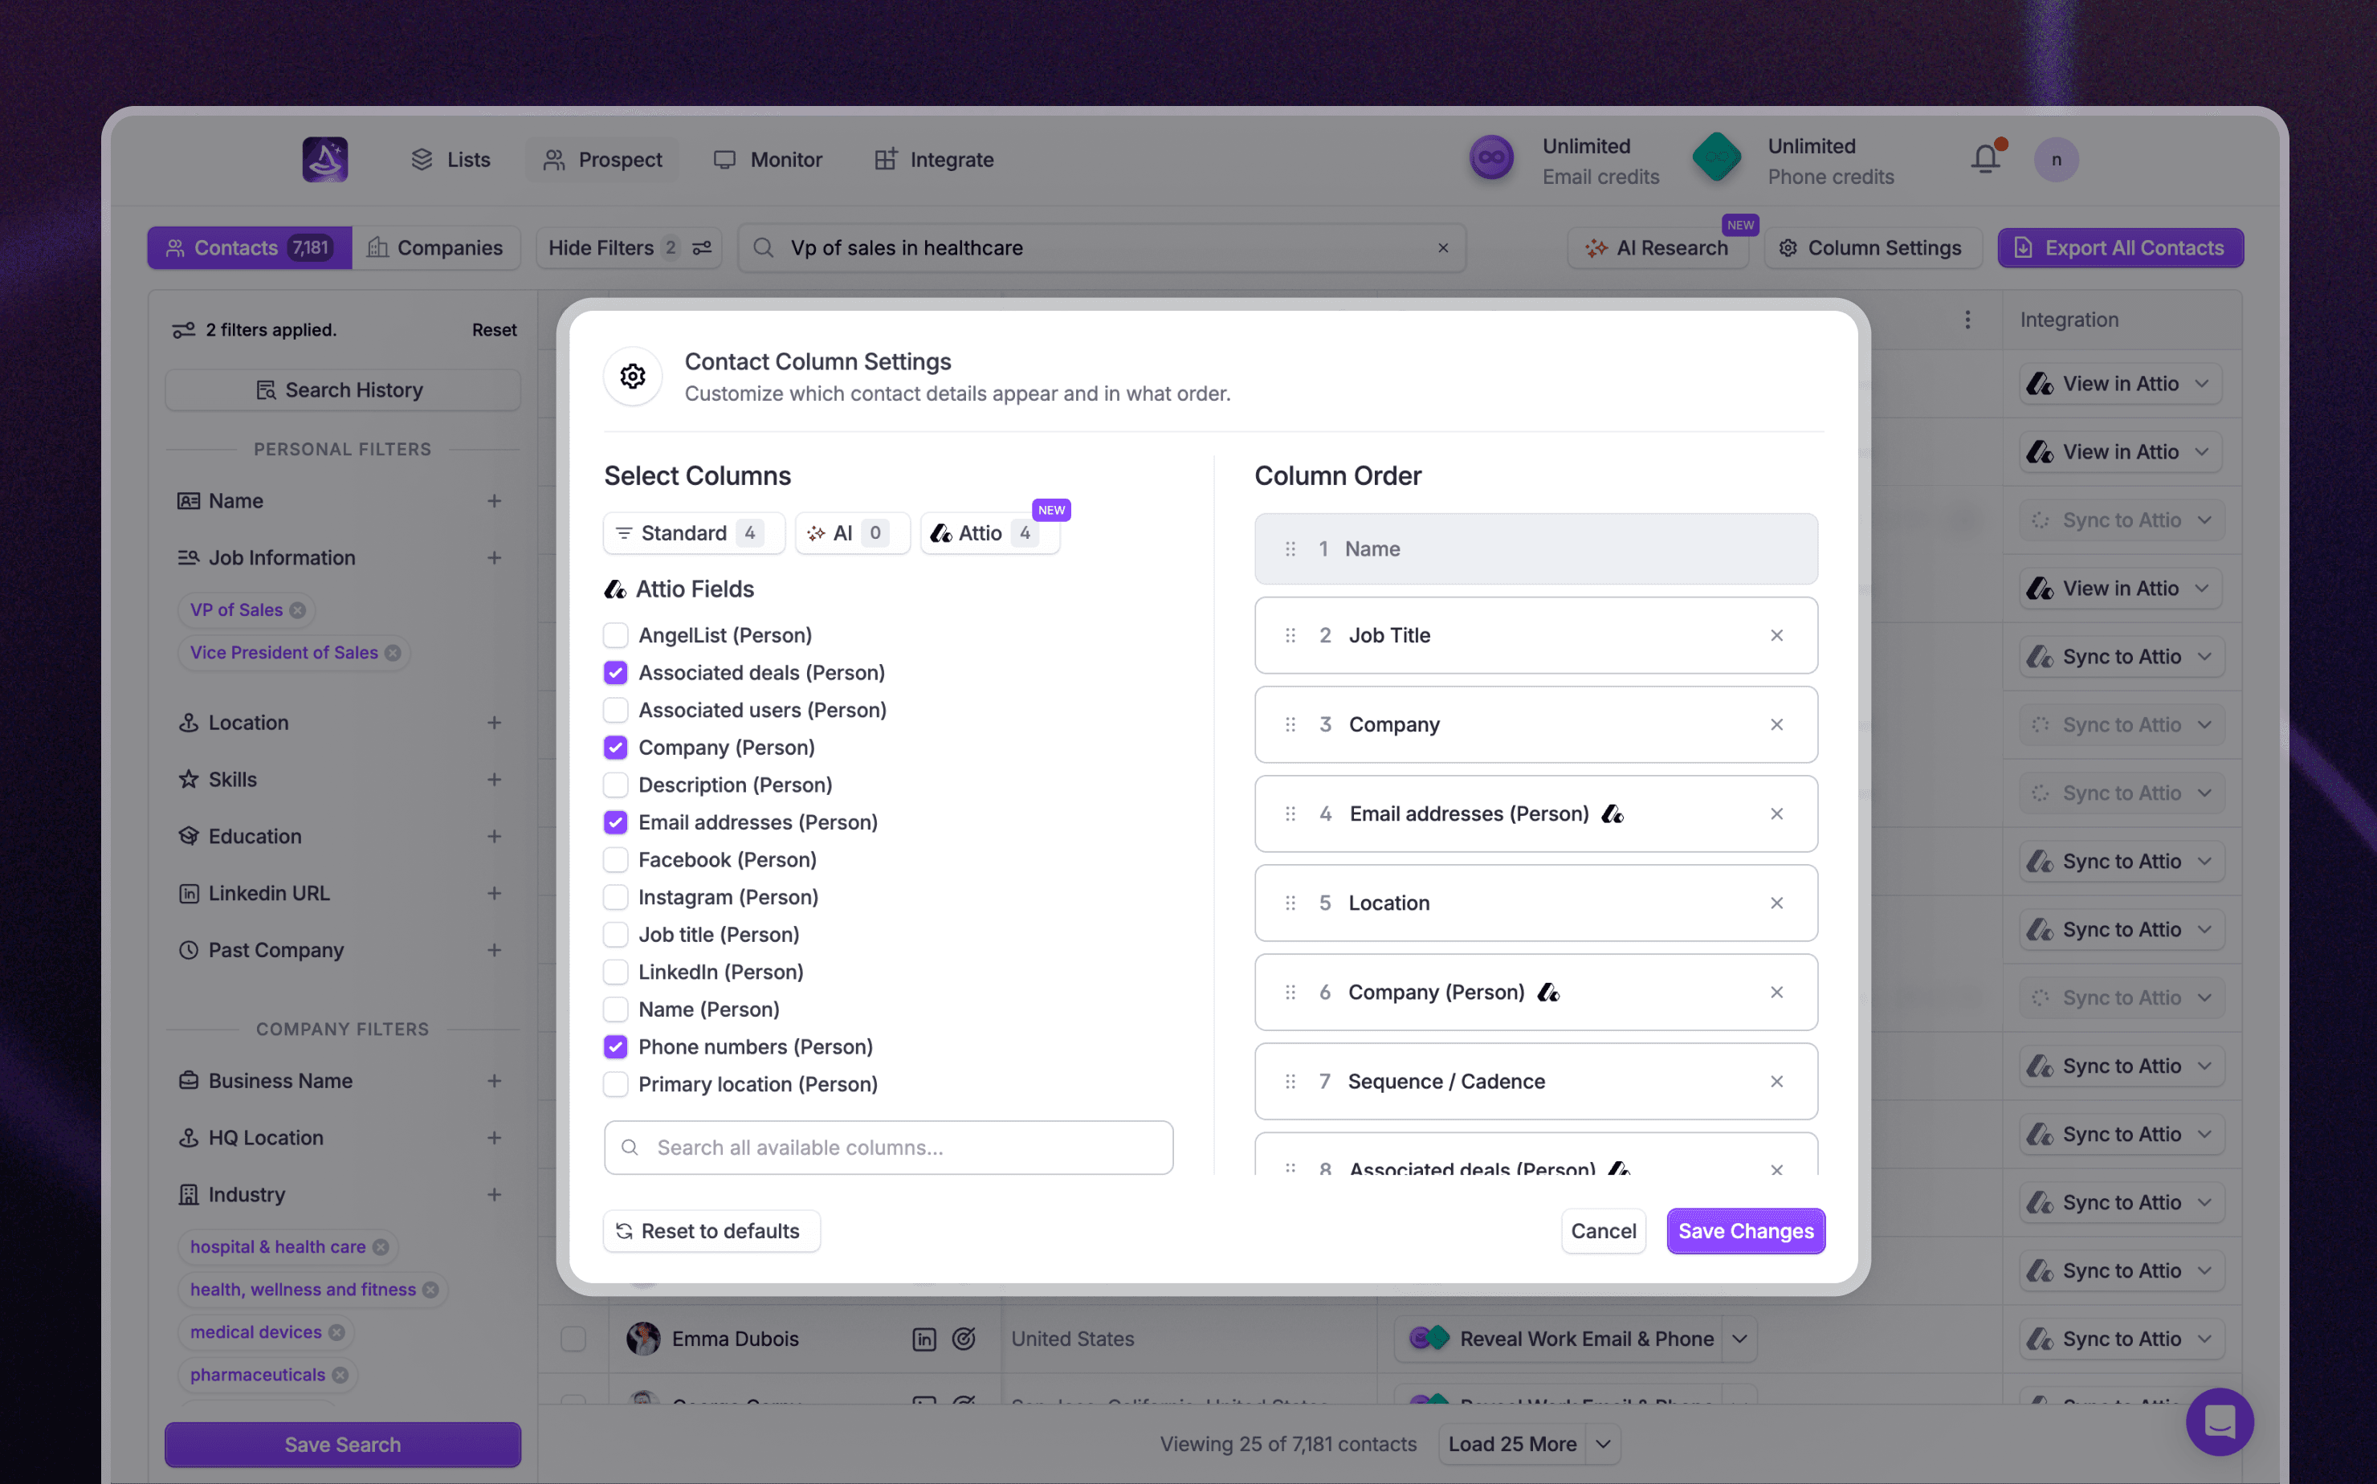Add an Industry filter
This screenshot has height=1484, width=2377.
pyautogui.click(x=495, y=1196)
